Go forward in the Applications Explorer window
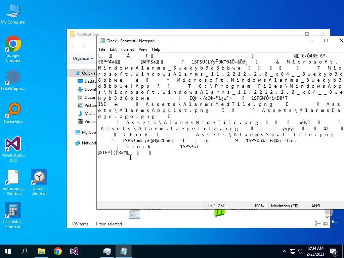Viewport: 344px width, 258px height. (83, 46)
